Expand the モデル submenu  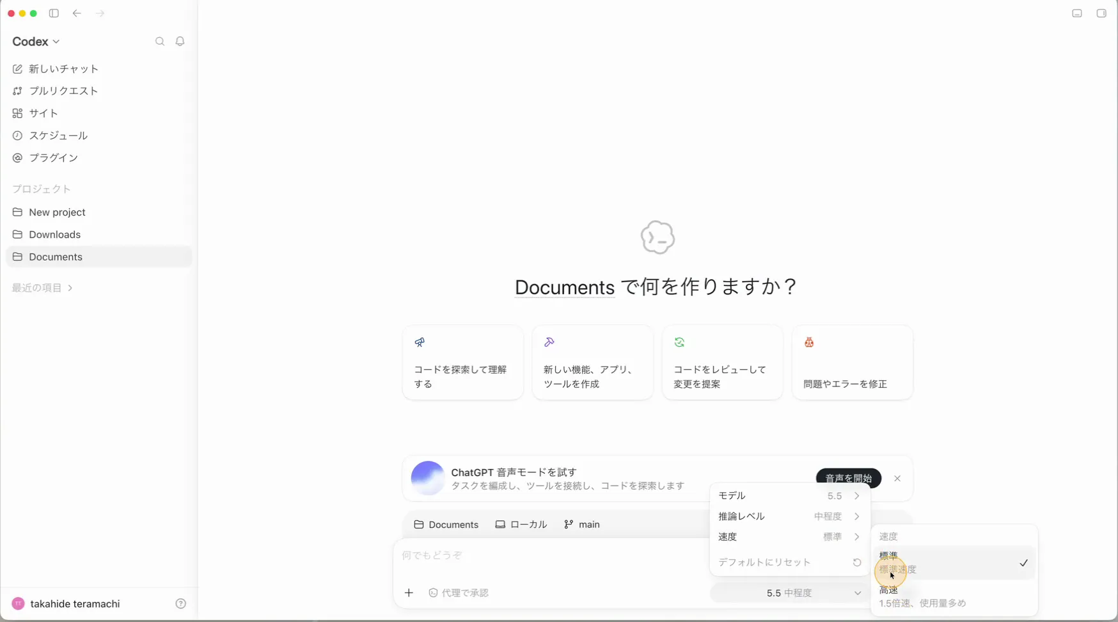(x=789, y=496)
